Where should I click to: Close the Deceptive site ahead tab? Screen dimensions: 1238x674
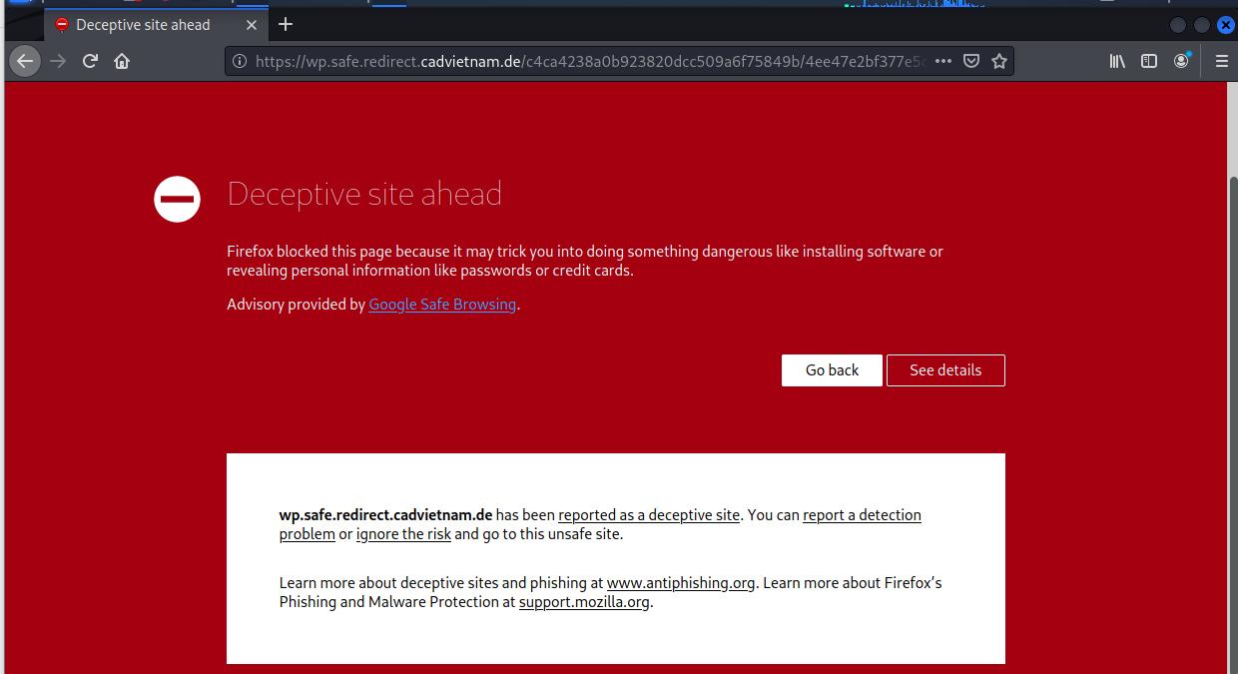(x=252, y=25)
